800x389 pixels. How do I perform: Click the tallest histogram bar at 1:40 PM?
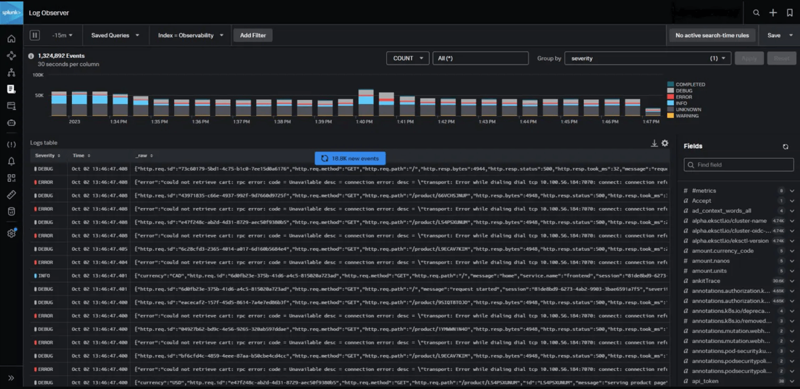[365, 103]
